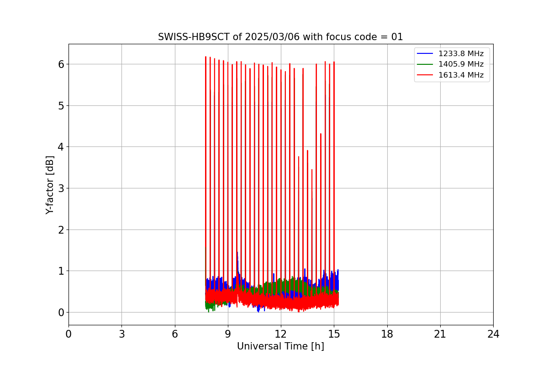Click y-axis tick label 5

61,105
